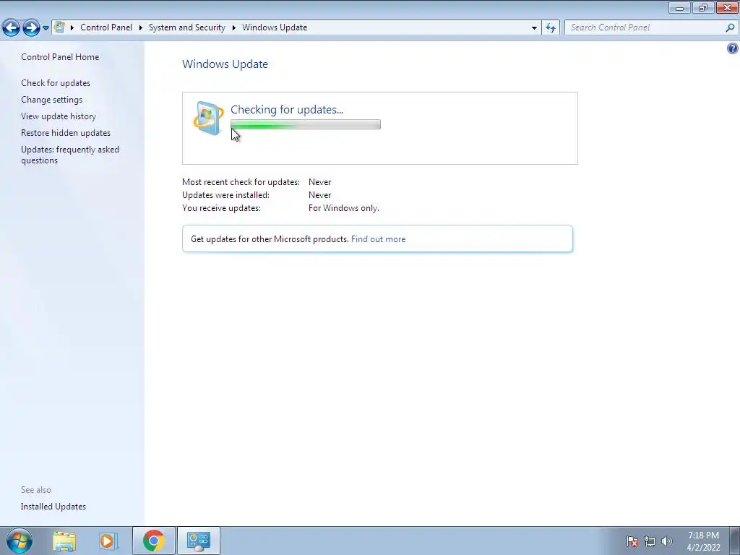Click the search magnifier icon
Viewport: 740px width, 555px height.
pos(730,27)
